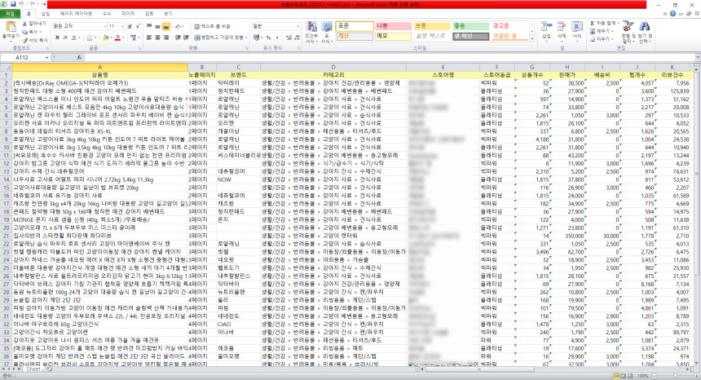The height and width of the screenshot is (380, 701).
Task: Increase decimal places icon
Action: [x=289, y=38]
